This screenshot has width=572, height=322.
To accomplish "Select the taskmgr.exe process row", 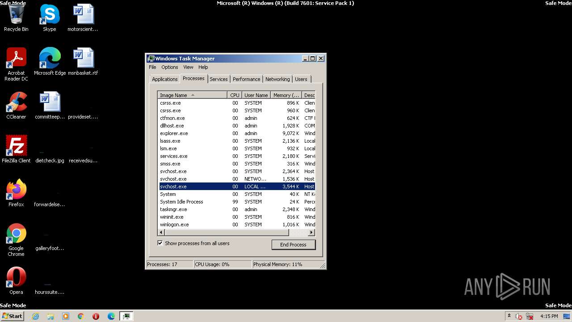I will (237, 209).
